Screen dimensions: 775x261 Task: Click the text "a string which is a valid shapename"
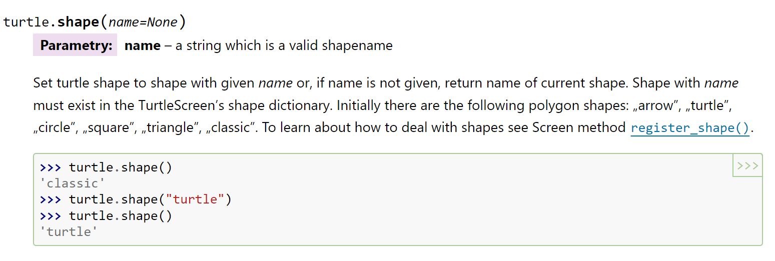284,45
